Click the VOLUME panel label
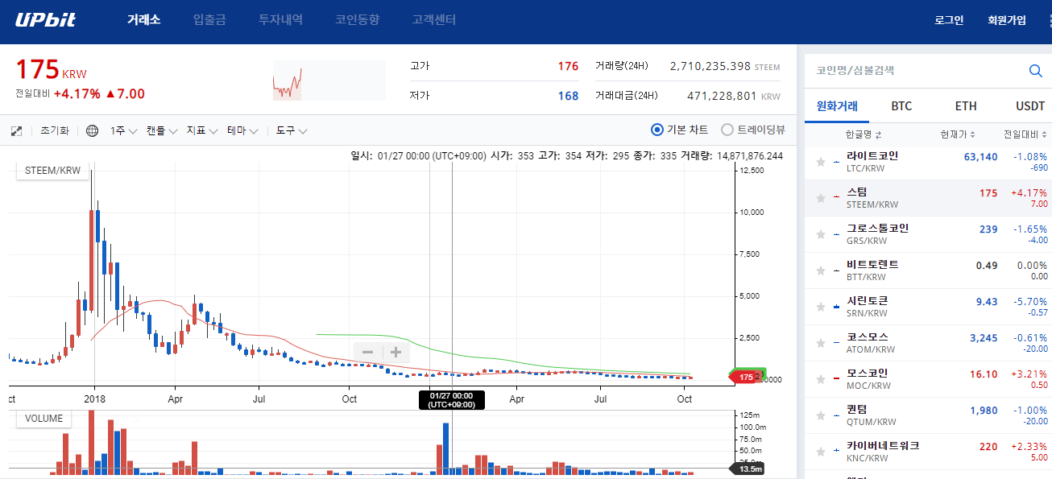Viewport: 1052px width, 479px height. pos(43,419)
